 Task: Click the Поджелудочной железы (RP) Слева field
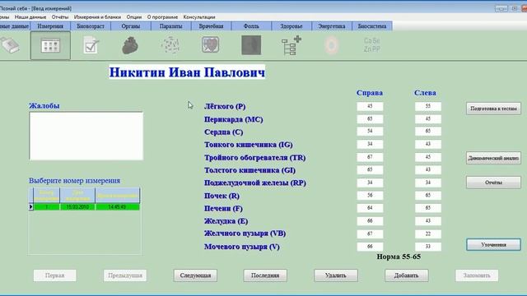pyautogui.click(x=428, y=183)
